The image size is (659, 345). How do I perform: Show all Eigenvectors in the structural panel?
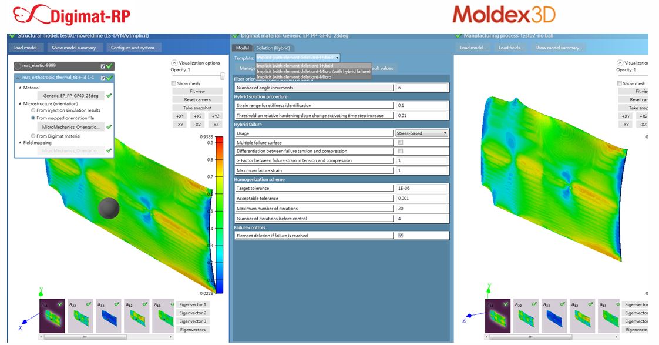click(x=193, y=330)
